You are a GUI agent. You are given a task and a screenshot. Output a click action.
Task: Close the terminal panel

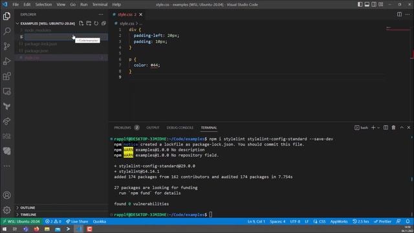(x=409, y=128)
